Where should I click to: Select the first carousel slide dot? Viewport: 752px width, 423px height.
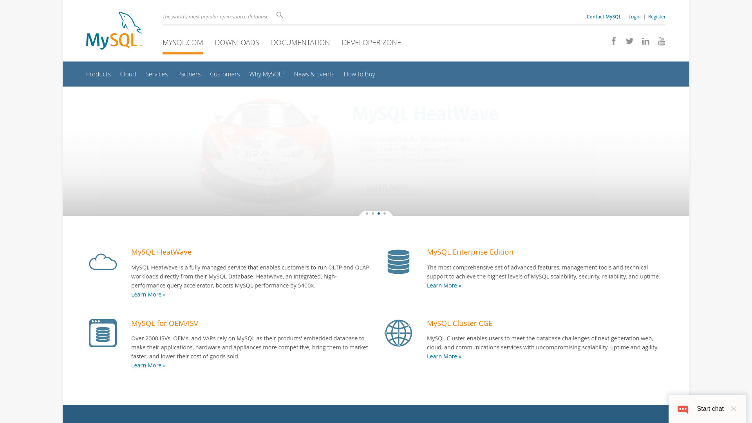tap(367, 213)
